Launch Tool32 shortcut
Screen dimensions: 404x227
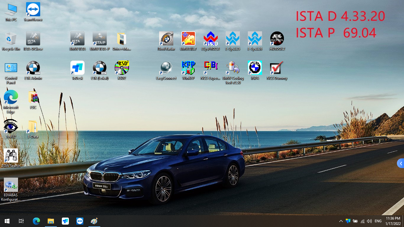[11, 129]
